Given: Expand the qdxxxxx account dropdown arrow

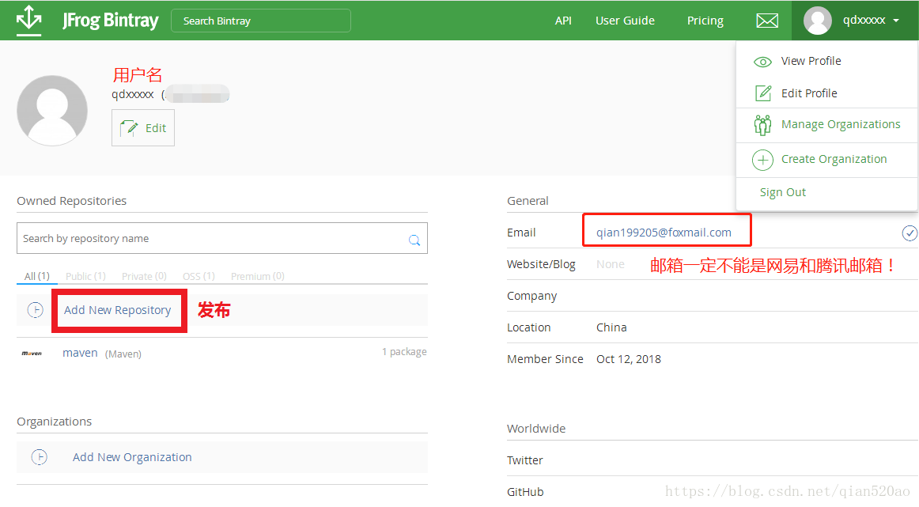Looking at the screenshot, I should pyautogui.click(x=896, y=21).
